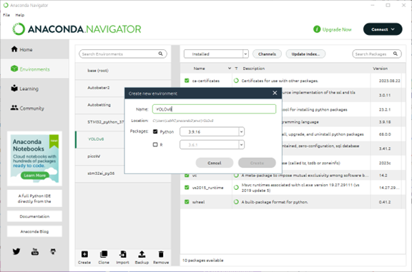Click the Update index button
Image resolution: width=412 pixels, height=272 pixels.
(x=305, y=54)
